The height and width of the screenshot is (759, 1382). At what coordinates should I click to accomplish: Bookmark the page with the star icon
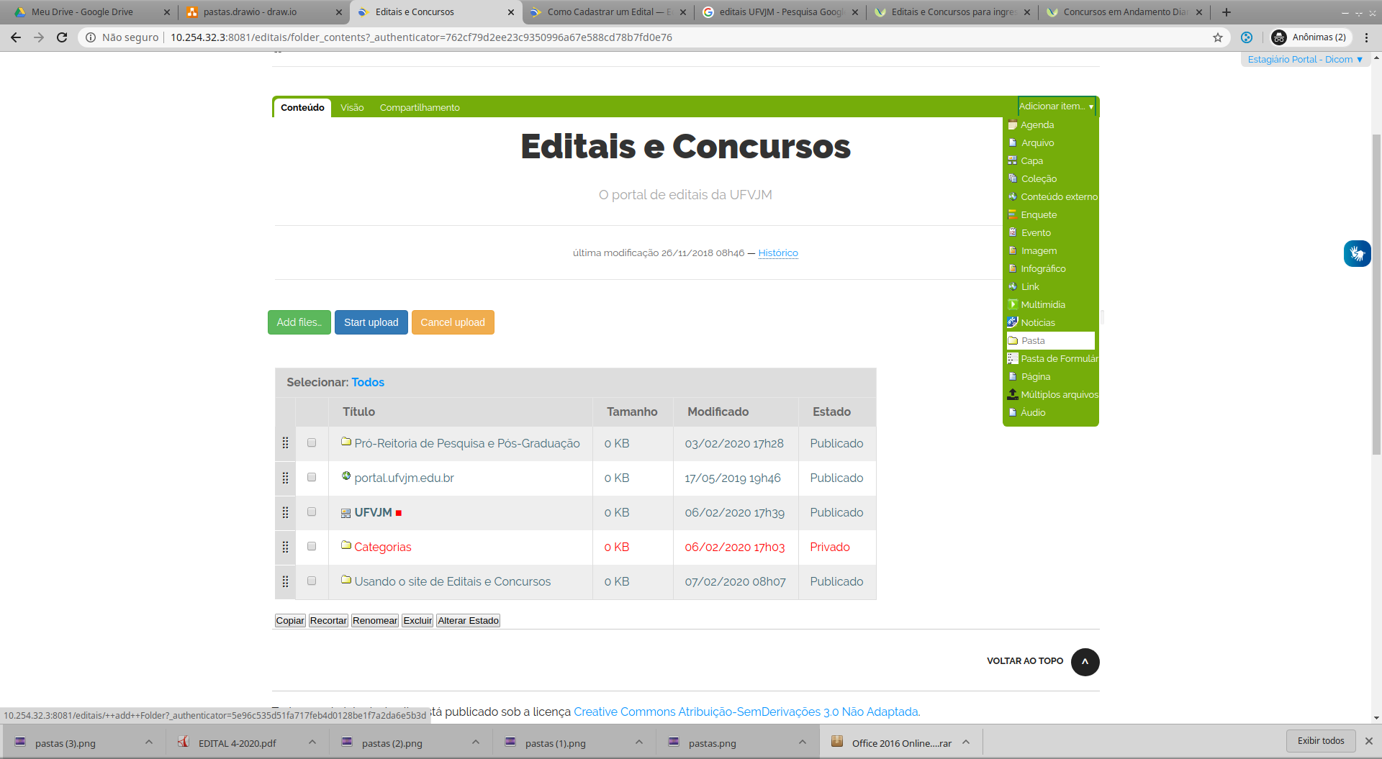coord(1218,37)
